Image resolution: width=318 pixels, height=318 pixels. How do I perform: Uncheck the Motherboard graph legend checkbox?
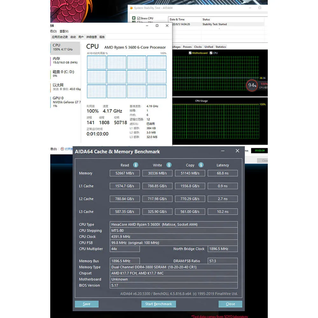(x=190, y=53)
